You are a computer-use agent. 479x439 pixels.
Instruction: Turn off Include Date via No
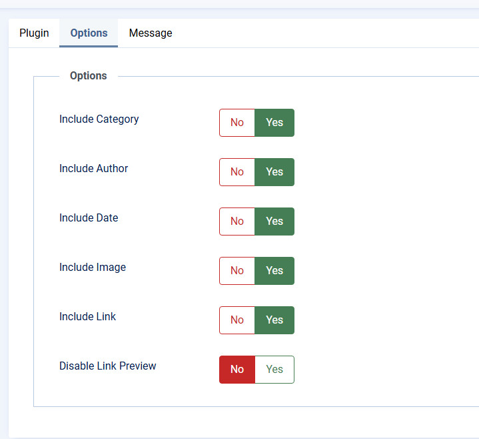point(237,222)
